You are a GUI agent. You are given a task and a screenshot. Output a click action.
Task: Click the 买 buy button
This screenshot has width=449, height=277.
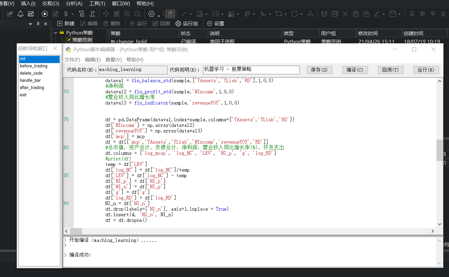click(412, 14)
